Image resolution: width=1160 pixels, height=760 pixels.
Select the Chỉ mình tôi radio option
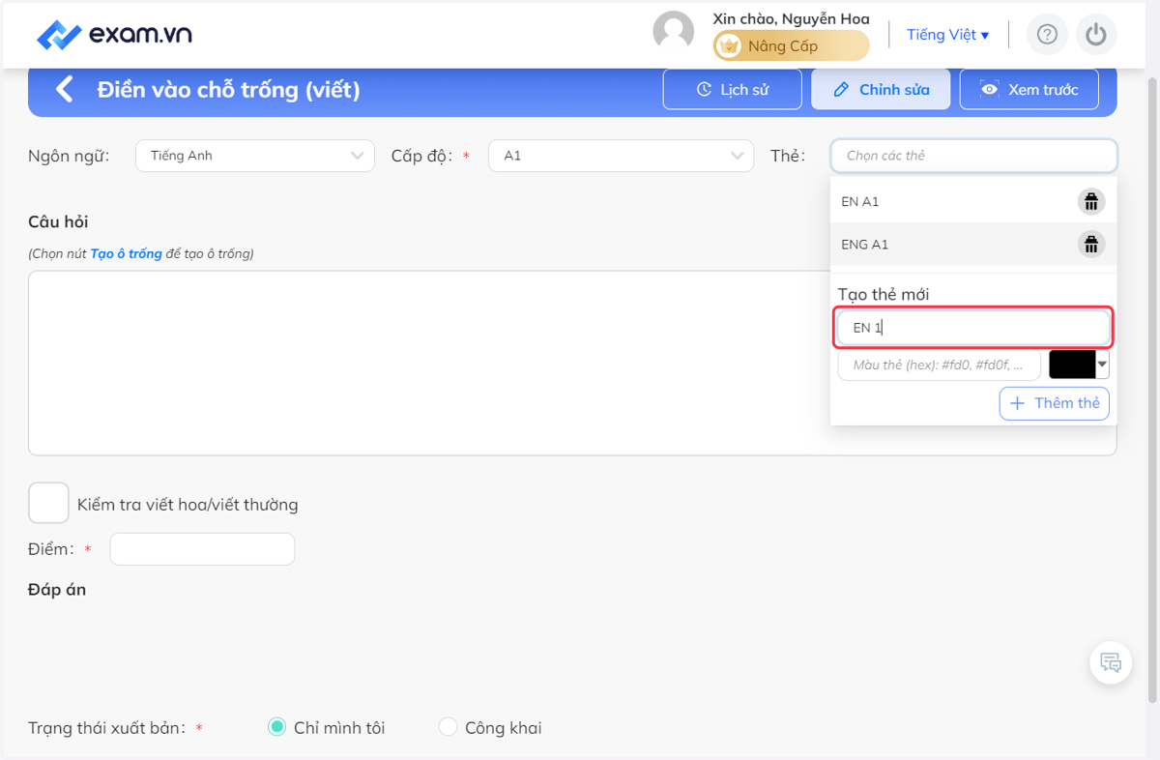[x=276, y=727]
